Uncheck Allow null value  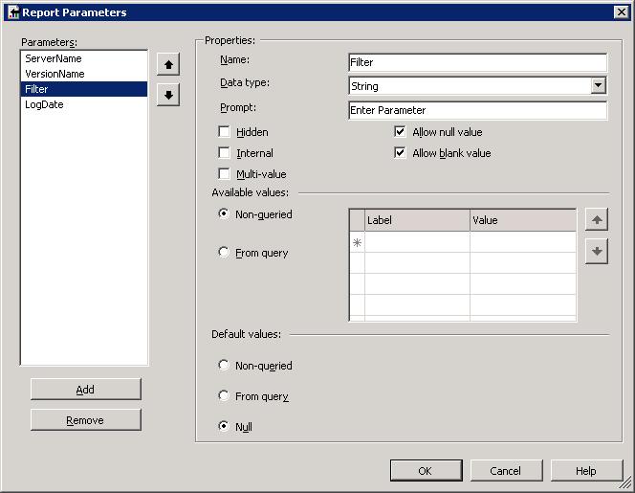[x=400, y=132]
